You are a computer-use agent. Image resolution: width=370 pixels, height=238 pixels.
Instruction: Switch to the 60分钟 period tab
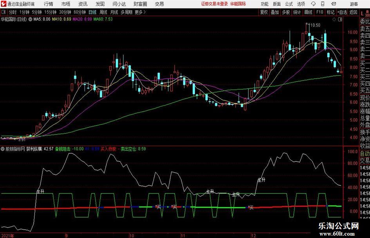click(x=80, y=12)
